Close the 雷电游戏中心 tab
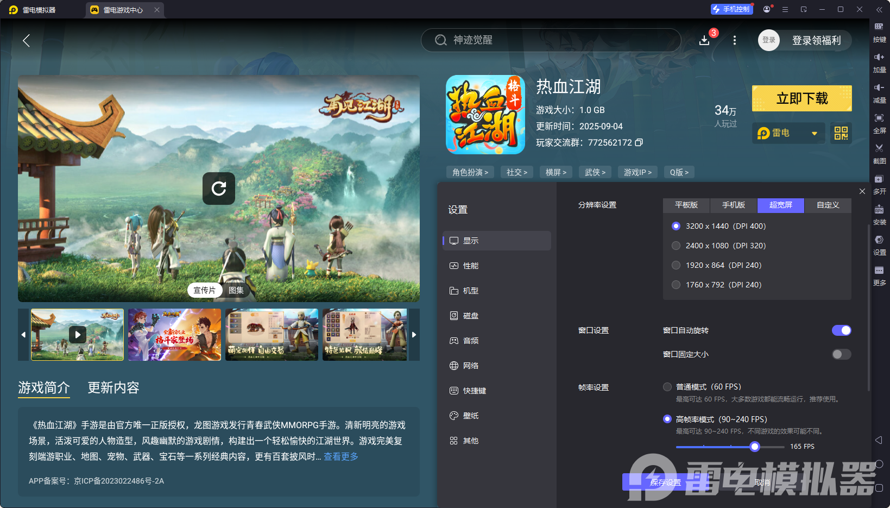The height and width of the screenshot is (508, 890). click(157, 10)
